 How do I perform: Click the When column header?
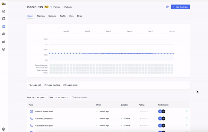(x=98, y=105)
